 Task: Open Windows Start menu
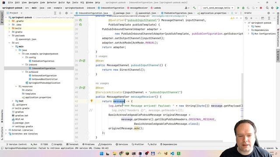click(x=101, y=154)
